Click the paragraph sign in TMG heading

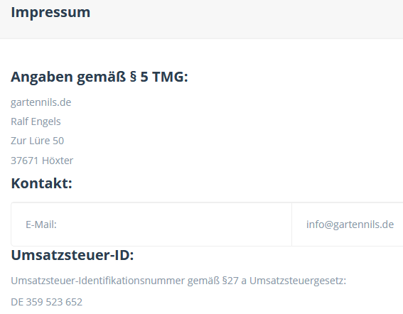click(133, 77)
